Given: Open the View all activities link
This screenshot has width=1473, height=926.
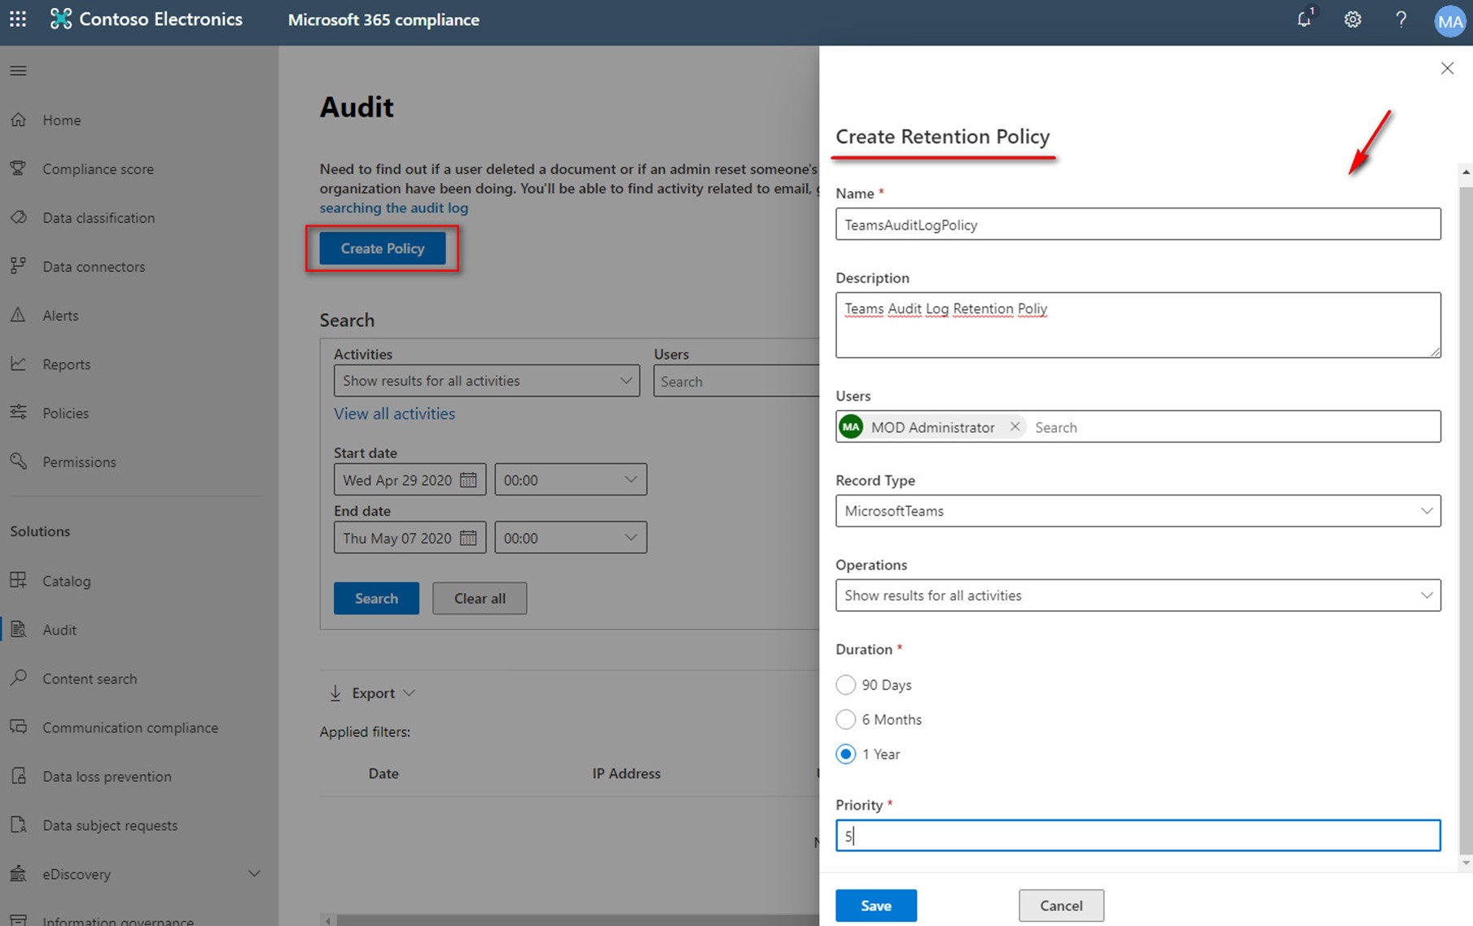Looking at the screenshot, I should [394, 413].
